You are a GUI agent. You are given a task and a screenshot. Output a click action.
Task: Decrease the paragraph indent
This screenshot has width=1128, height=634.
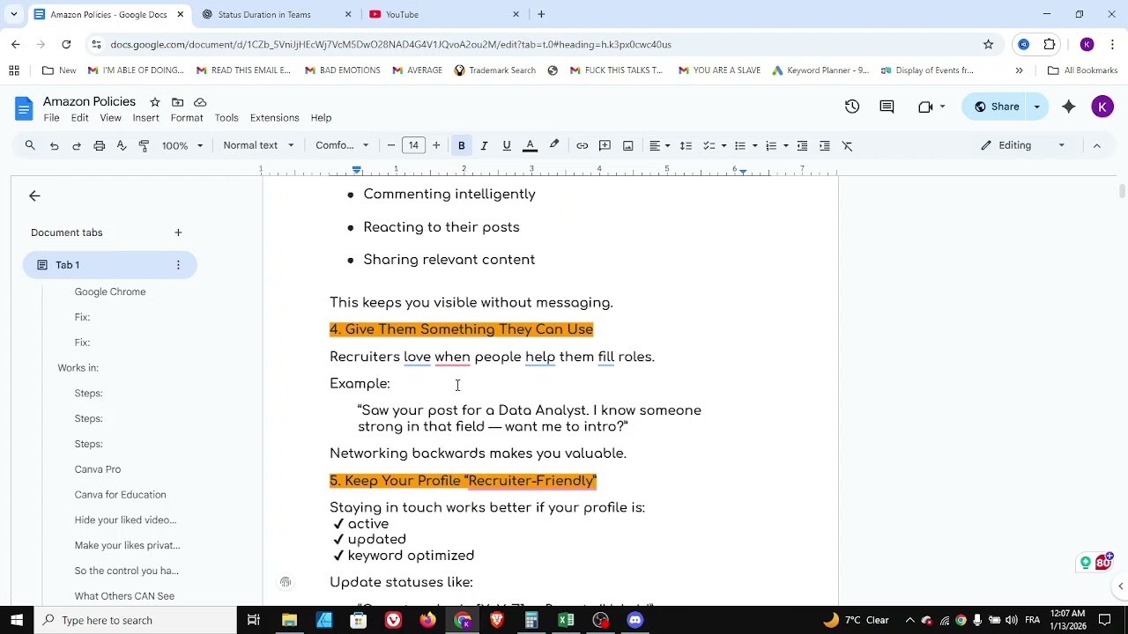tap(802, 145)
